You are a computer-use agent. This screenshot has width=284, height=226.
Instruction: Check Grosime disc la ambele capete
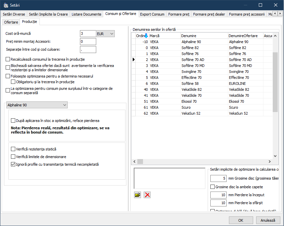[213, 187]
